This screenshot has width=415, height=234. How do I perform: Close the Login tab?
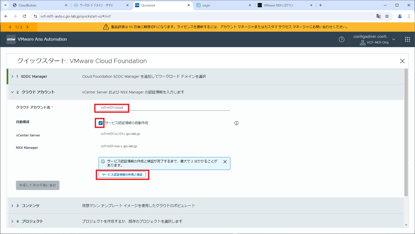(250, 5)
